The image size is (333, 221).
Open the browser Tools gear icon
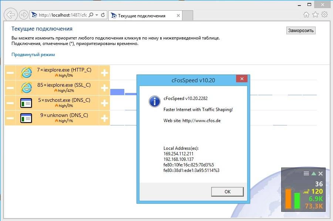coord(324,15)
